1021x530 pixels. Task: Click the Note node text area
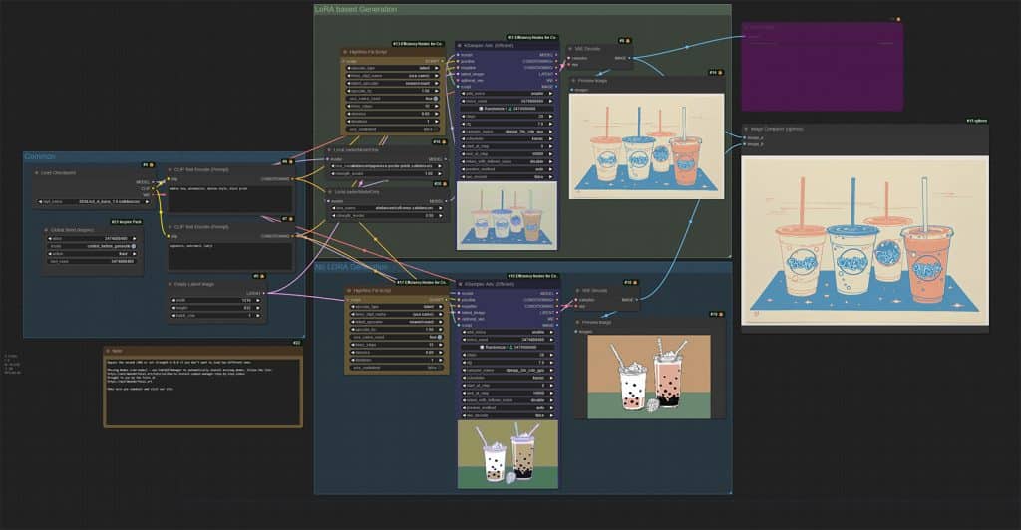click(x=202, y=392)
